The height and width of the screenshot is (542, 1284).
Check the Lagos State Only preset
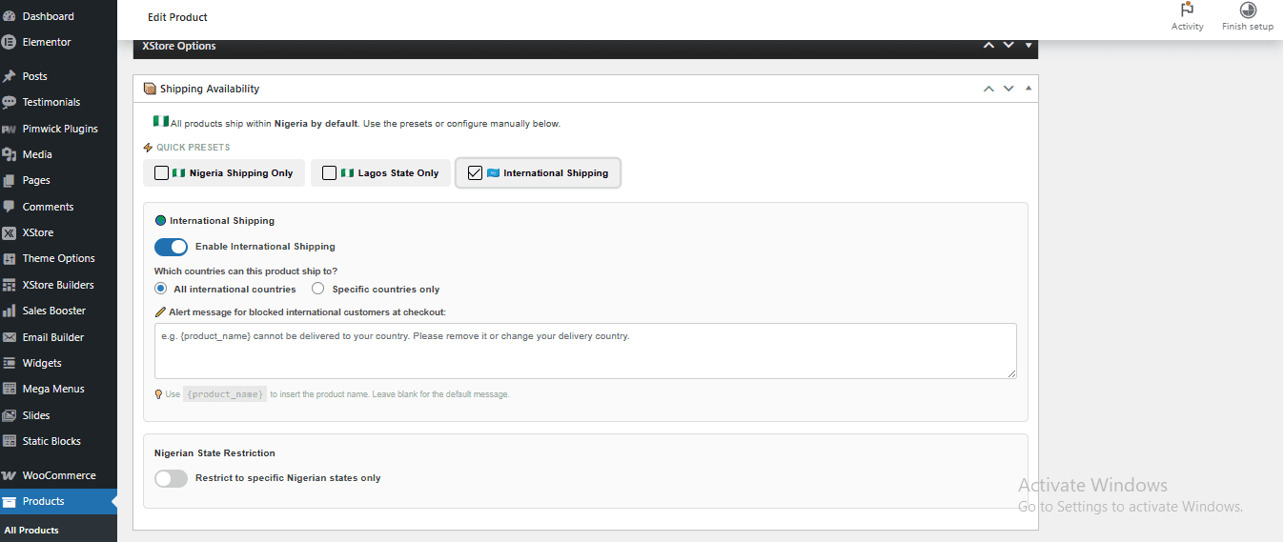[x=330, y=173]
